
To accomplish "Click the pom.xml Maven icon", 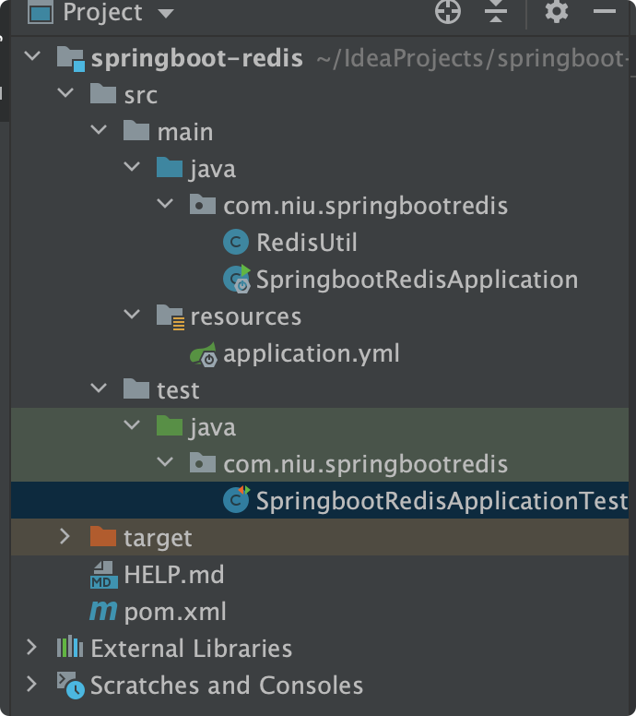I will coord(103,612).
